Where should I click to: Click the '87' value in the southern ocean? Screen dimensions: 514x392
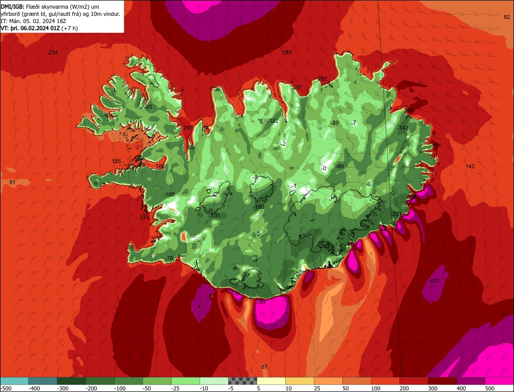tap(264, 367)
